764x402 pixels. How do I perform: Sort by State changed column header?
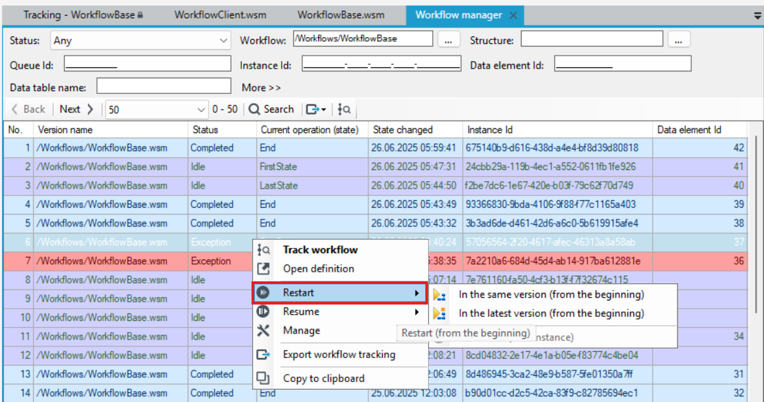tap(415, 130)
